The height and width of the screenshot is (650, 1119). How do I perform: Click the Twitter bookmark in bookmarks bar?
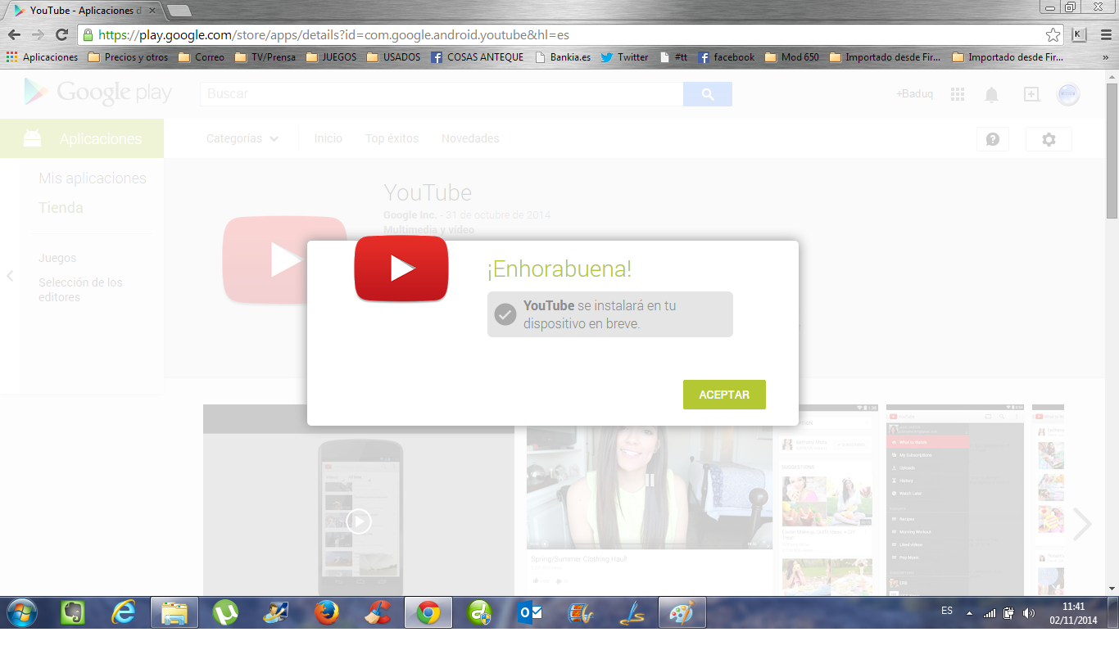pos(624,57)
